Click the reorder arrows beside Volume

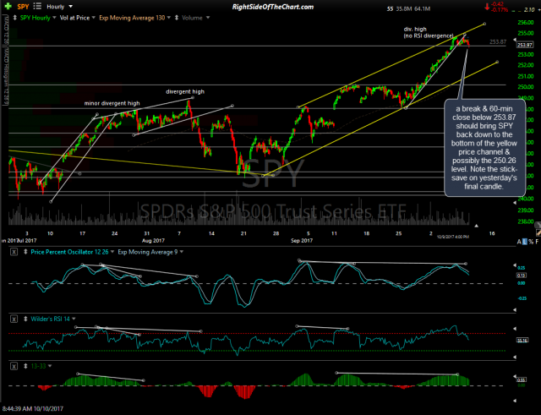click(177, 18)
